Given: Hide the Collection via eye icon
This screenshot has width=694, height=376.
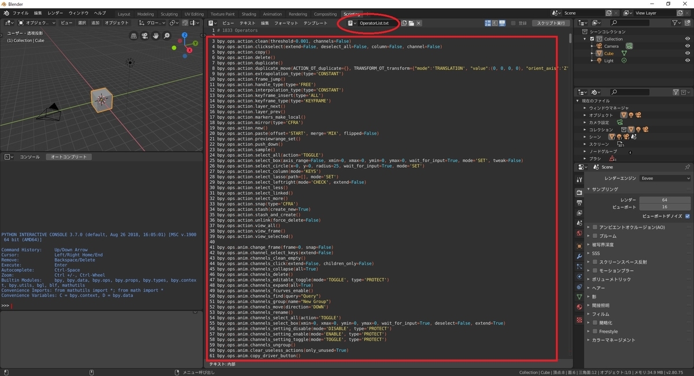Looking at the screenshot, I should point(688,39).
